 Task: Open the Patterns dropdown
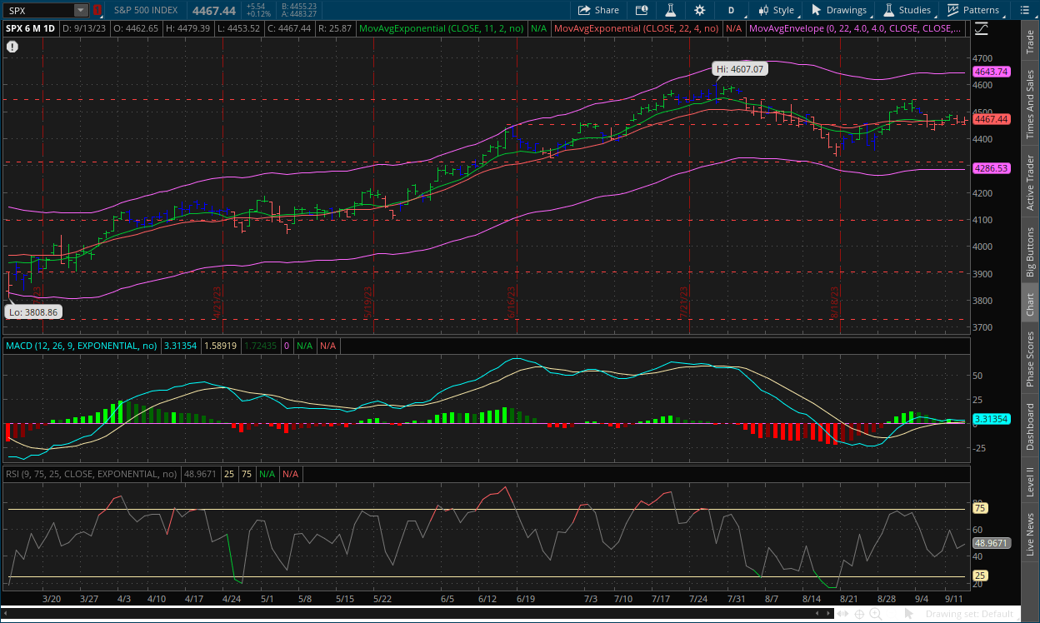[972, 10]
